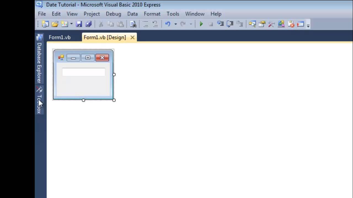The image size is (353, 198).
Task: Click the text box on the form
Action: pos(84,72)
